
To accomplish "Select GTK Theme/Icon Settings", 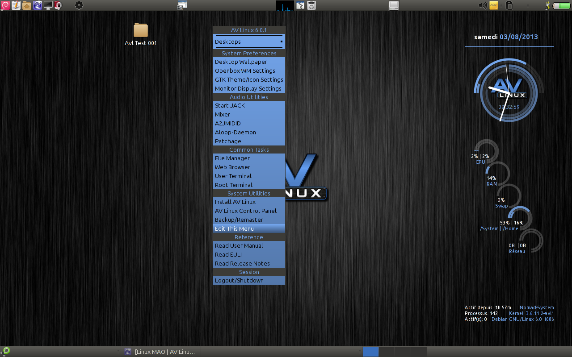I will tap(249, 80).
